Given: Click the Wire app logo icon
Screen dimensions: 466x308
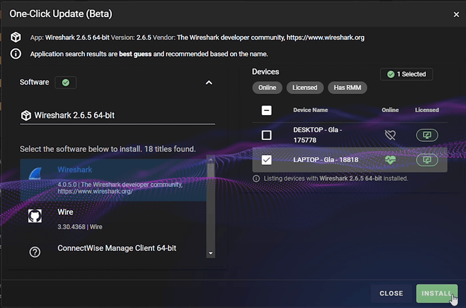Looking at the screenshot, I should pos(35,217).
